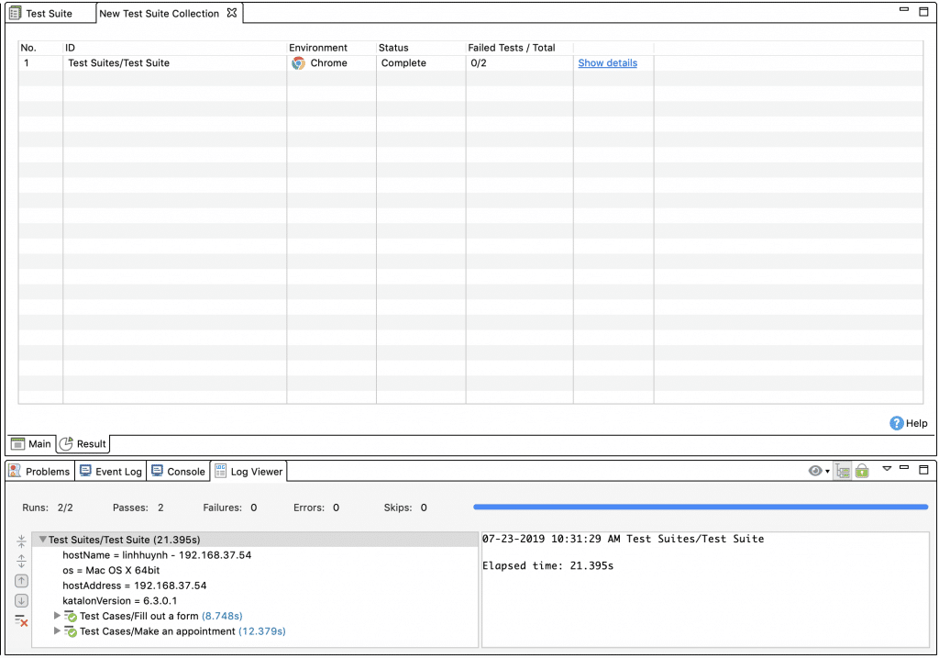Open the Help button
The image size is (939, 658).
[909, 423]
